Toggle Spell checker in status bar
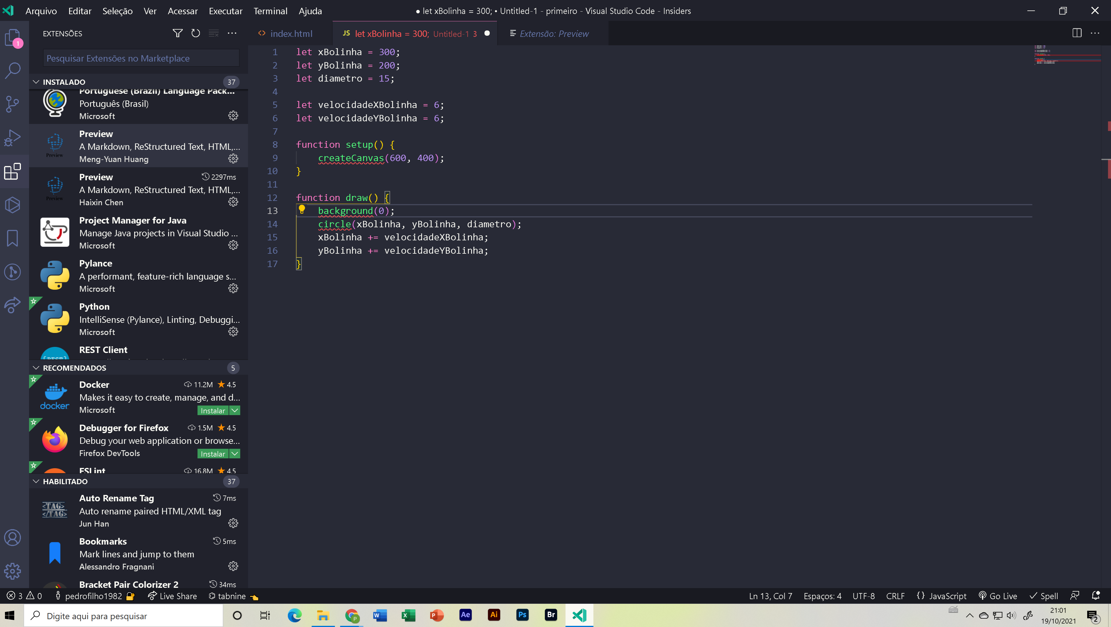1111x627 pixels. 1044,596
